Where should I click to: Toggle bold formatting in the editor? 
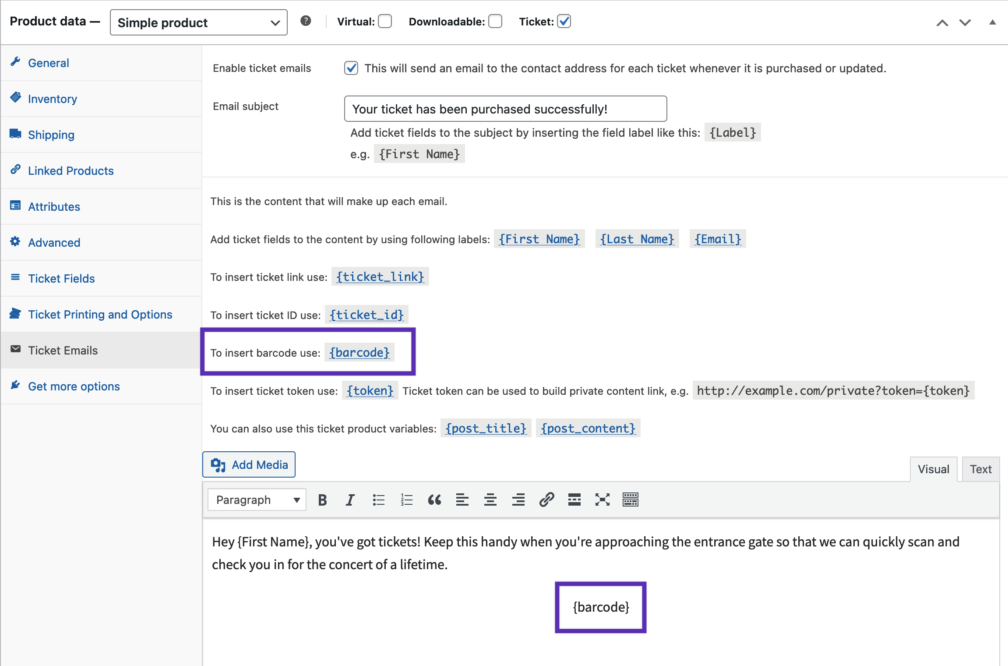pyautogui.click(x=322, y=499)
